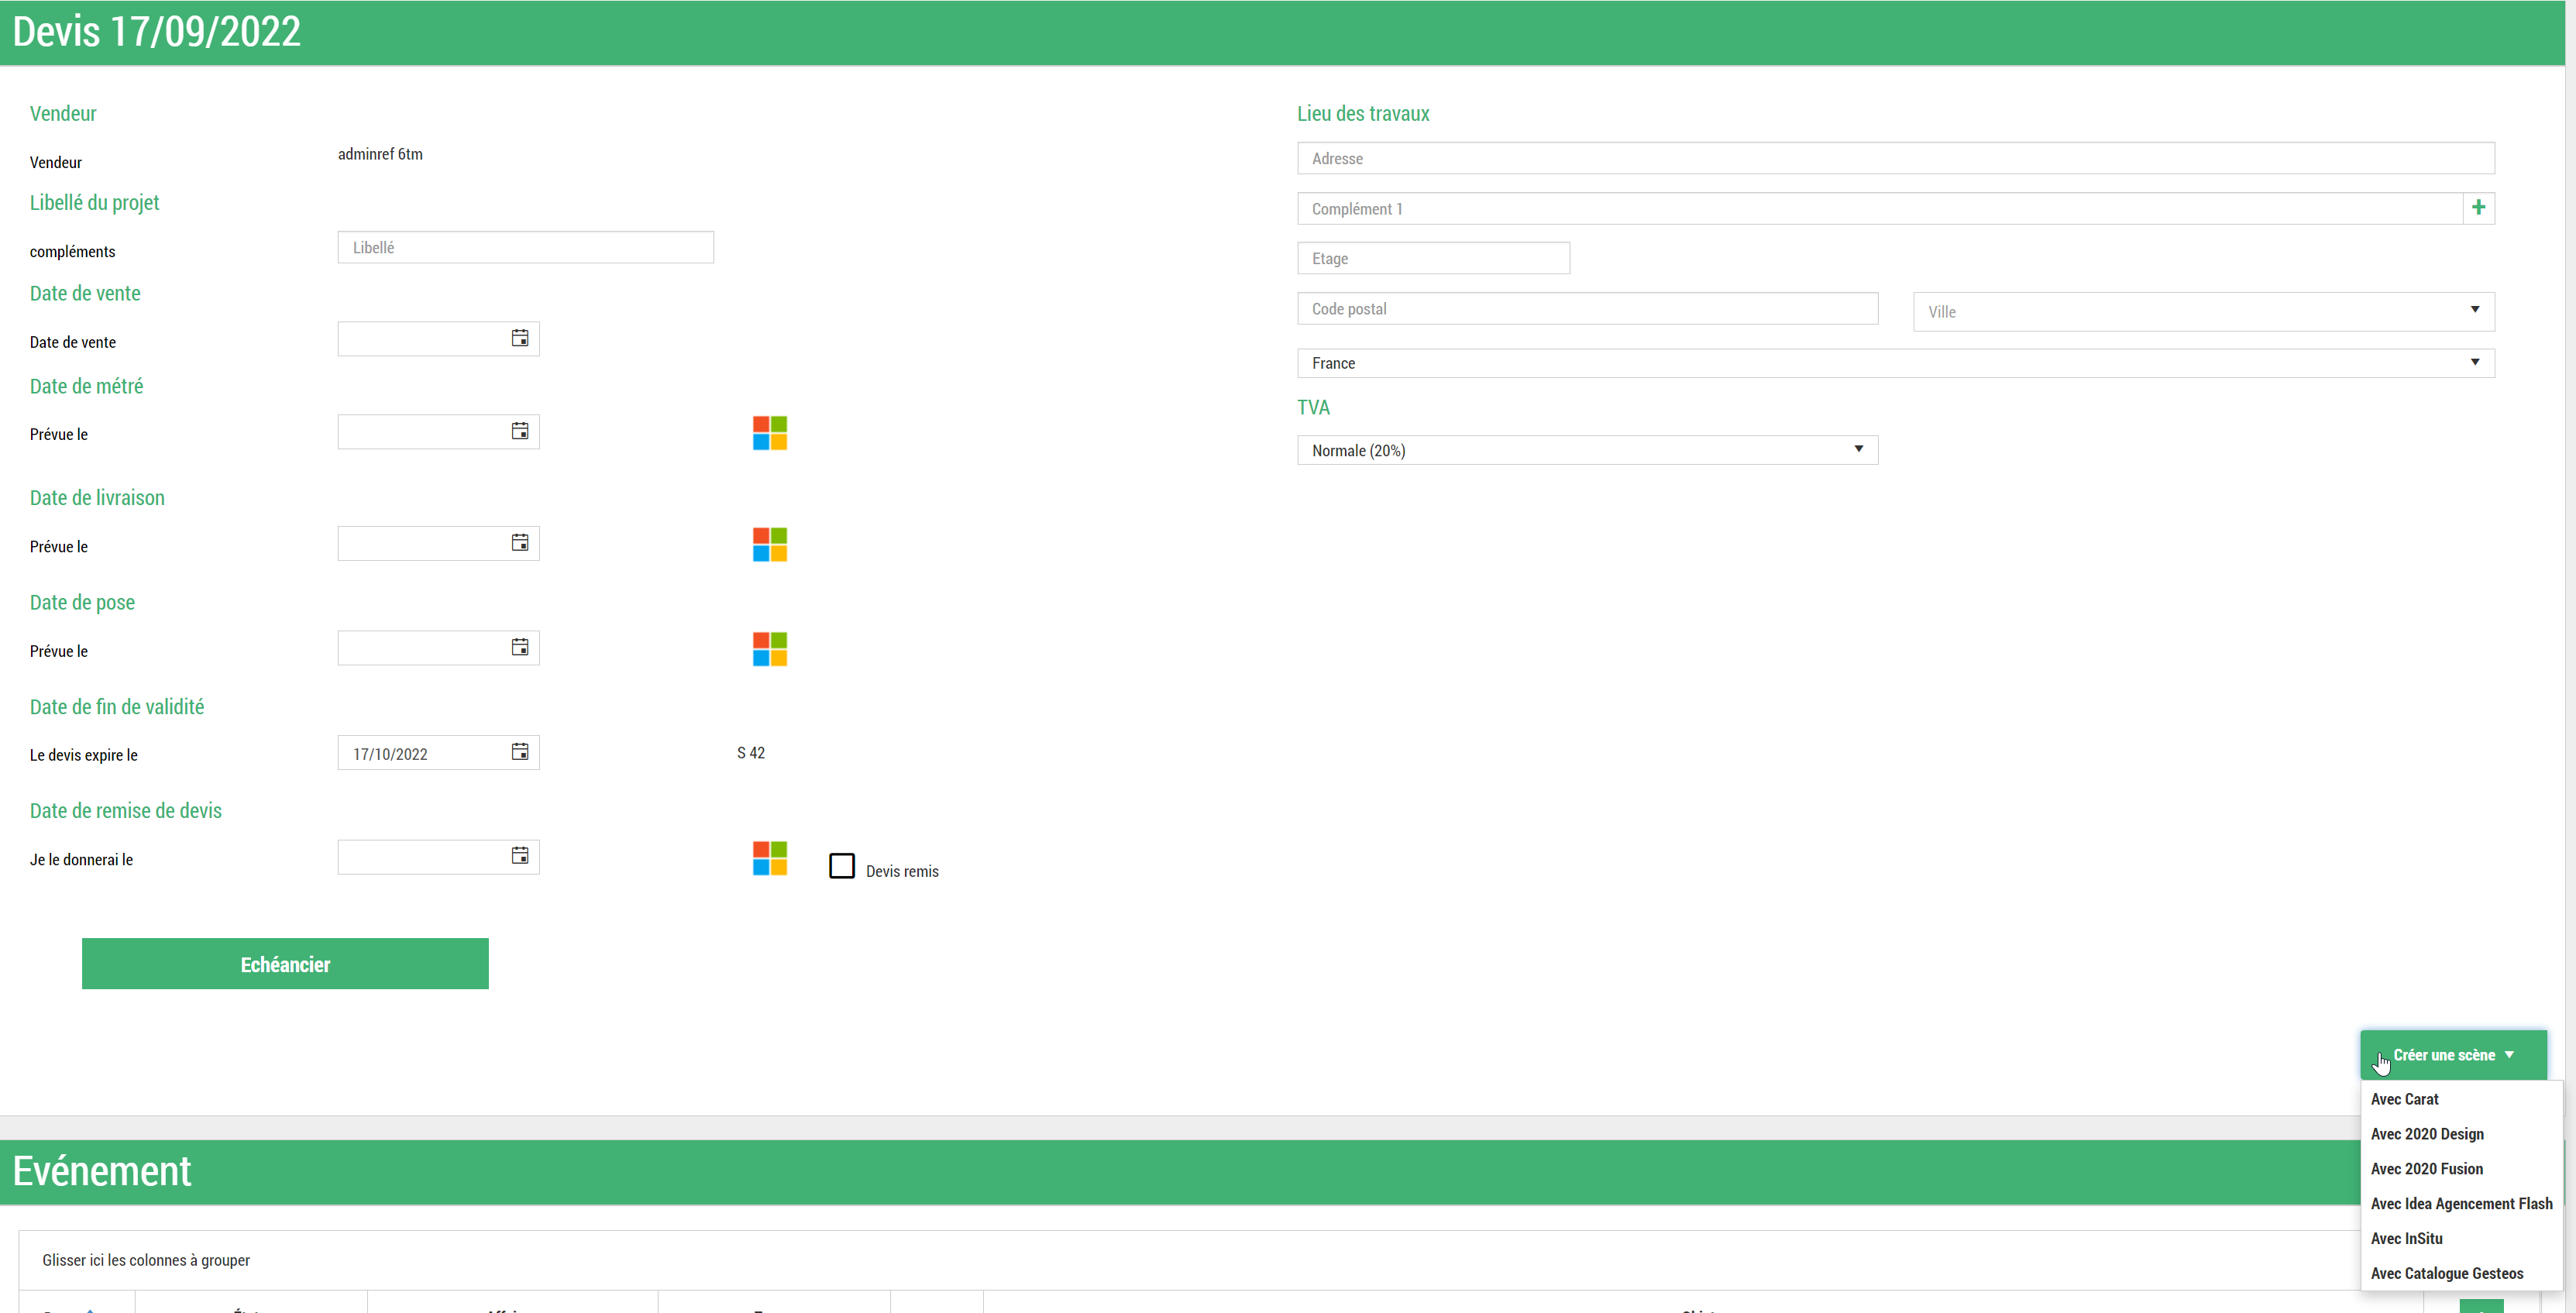Select Avec Catalogue Gesteos option

2446,1273
